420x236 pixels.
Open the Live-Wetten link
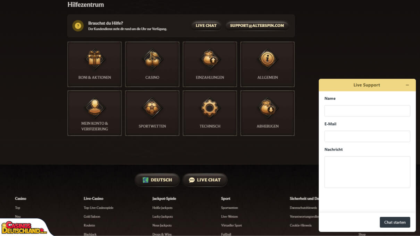coord(229,217)
